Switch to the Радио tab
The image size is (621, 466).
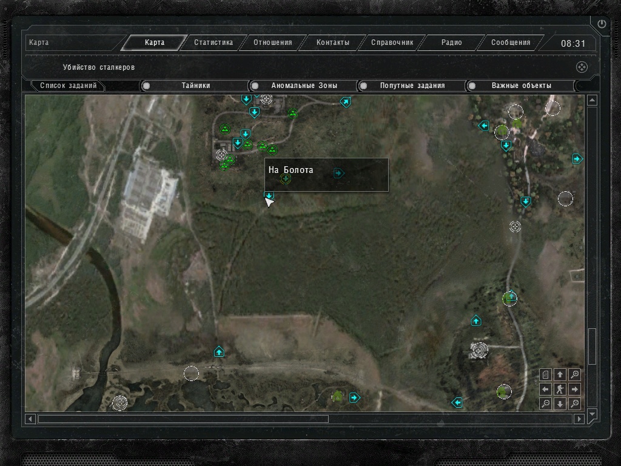451,42
